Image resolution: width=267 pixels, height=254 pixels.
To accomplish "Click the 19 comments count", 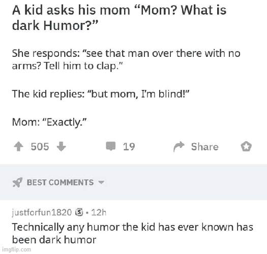I will (129, 147).
